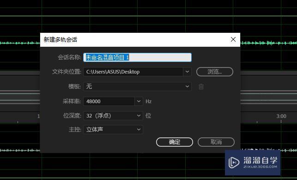
Task: Click the Hz unit text
Action: (x=149, y=101)
